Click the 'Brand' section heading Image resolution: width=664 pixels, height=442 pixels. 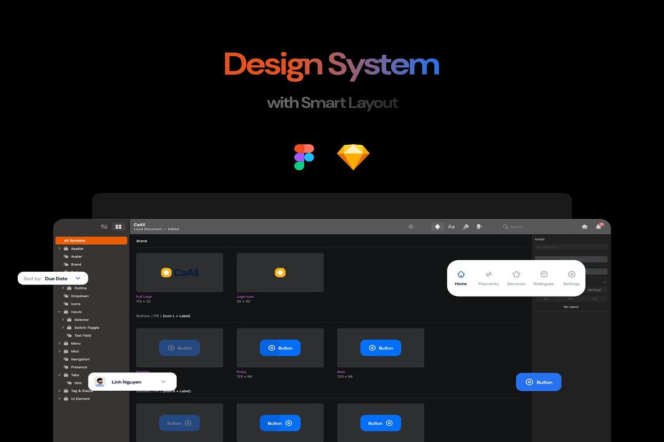[x=142, y=241]
